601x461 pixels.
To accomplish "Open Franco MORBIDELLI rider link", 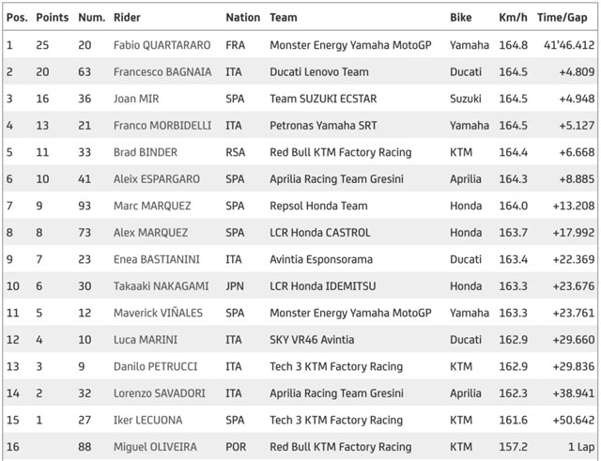I will [162, 126].
